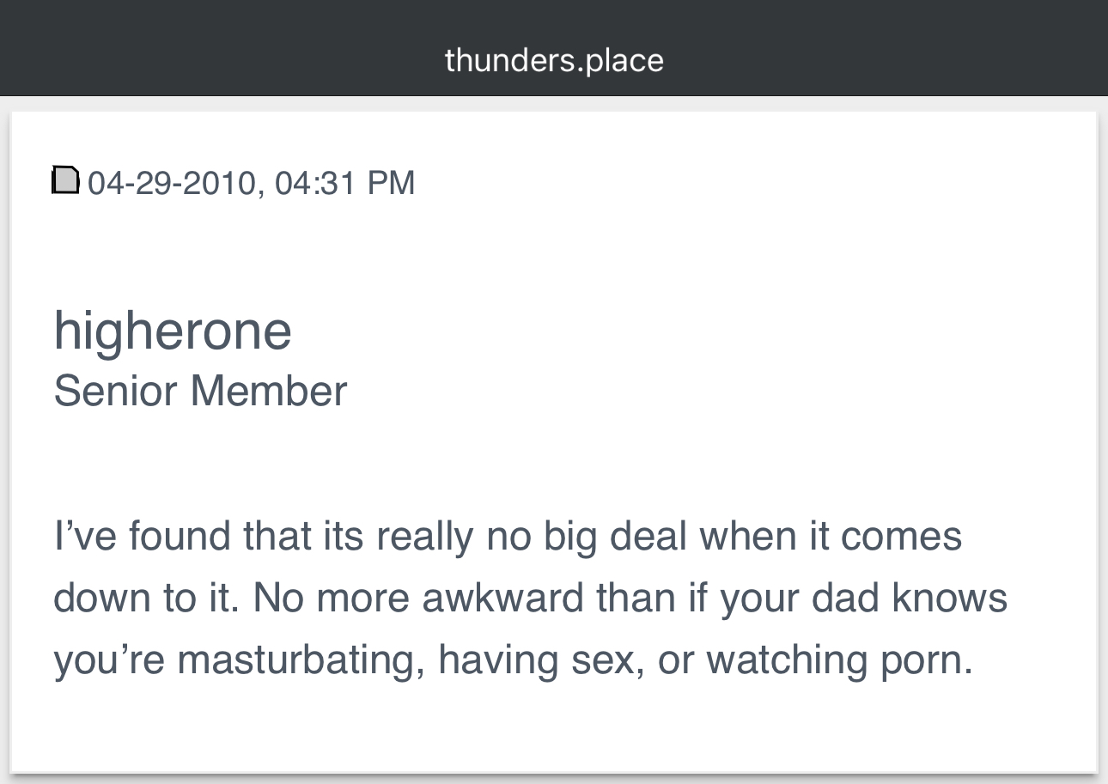This screenshot has height=784, width=1108.
Task: Click the word "found" in the first line
Action: (x=181, y=538)
